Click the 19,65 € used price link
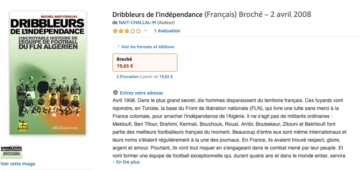 tap(166, 77)
